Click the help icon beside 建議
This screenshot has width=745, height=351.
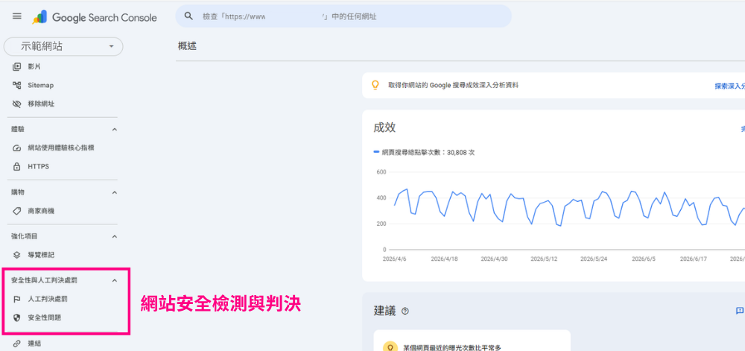[405, 312]
